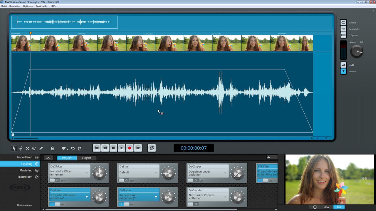Click the rewind transport button
376x211 pixels.
(x=105, y=148)
